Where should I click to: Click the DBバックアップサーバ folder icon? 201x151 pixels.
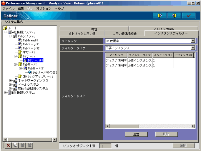pyautogui.click(x=20, y=77)
